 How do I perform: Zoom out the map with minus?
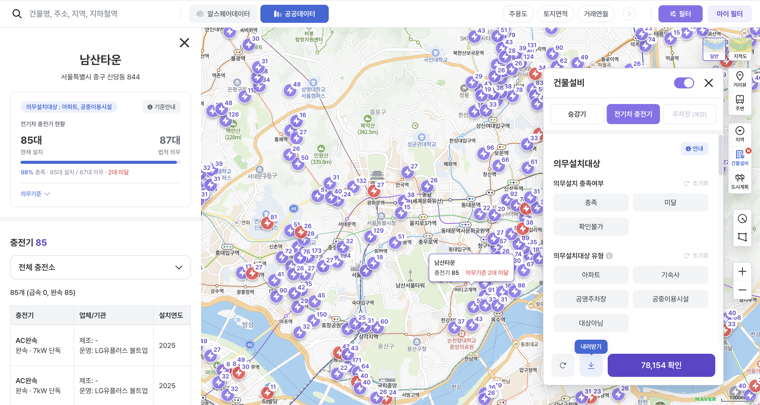click(x=742, y=290)
